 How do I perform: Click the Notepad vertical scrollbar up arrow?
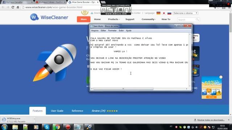point(190,34)
